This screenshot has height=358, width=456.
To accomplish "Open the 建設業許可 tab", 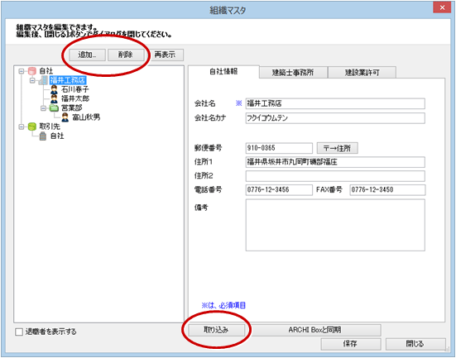I will point(362,73).
